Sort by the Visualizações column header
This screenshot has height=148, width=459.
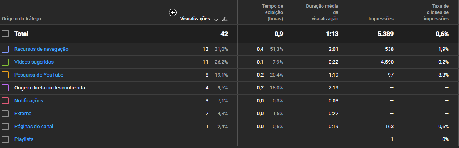[x=195, y=19]
